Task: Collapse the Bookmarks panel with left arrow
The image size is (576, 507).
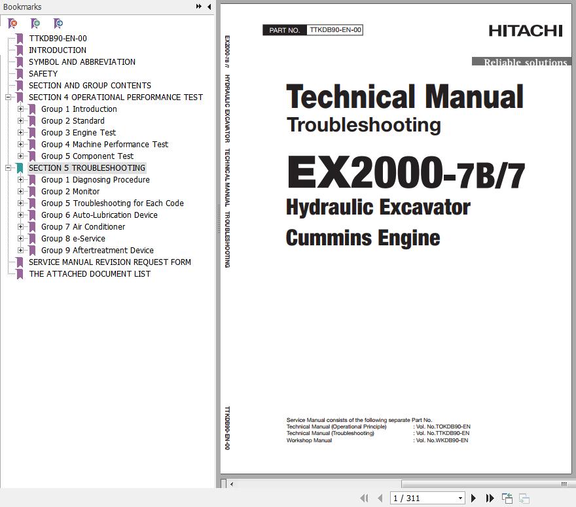Action: [x=209, y=7]
